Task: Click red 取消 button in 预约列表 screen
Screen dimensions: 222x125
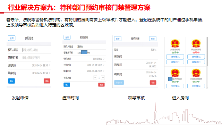Action: point(153,83)
